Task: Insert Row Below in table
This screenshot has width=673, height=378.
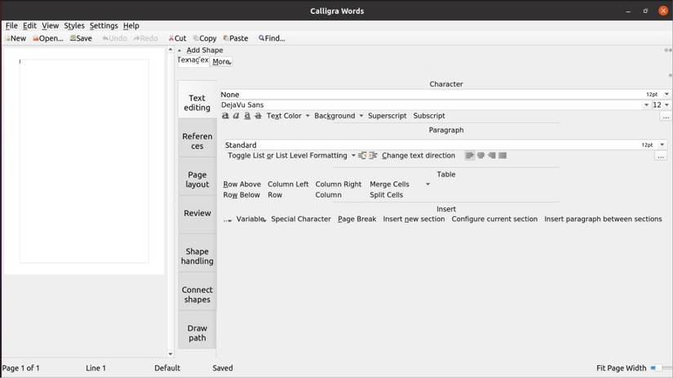Action: [x=241, y=195]
